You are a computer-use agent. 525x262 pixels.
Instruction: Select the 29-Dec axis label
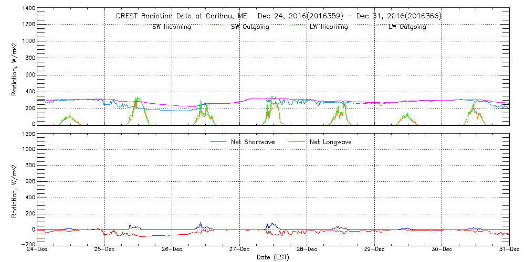pyautogui.click(x=374, y=250)
